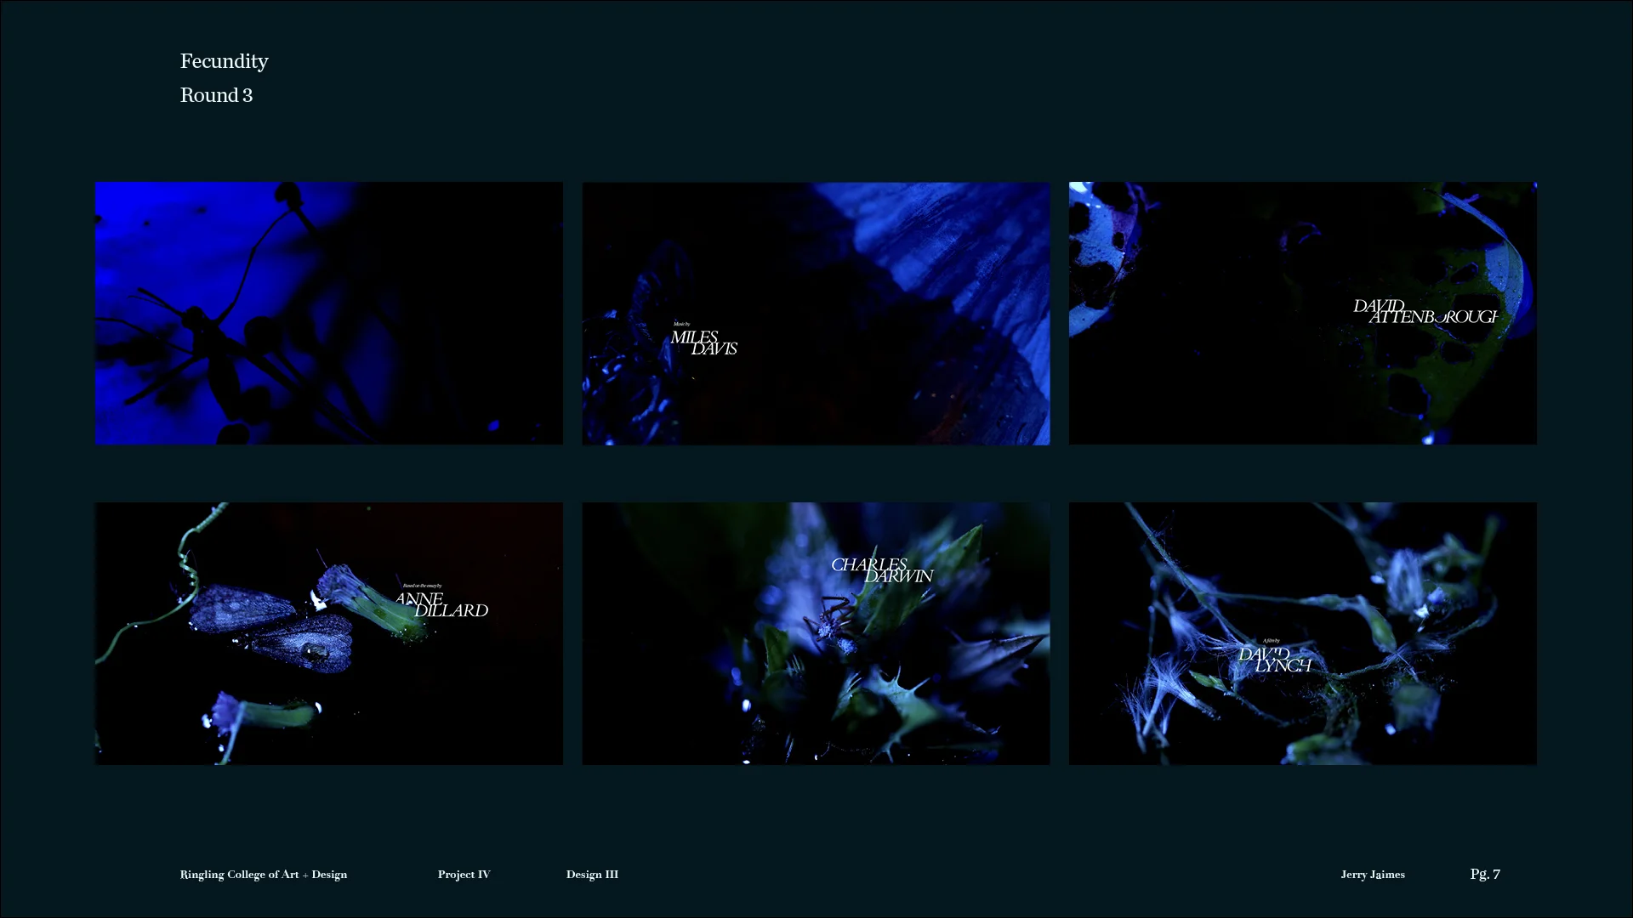Viewport: 1633px width, 918px height.
Task: Click the MILES DAVIS credit text
Action: pyautogui.click(x=703, y=343)
